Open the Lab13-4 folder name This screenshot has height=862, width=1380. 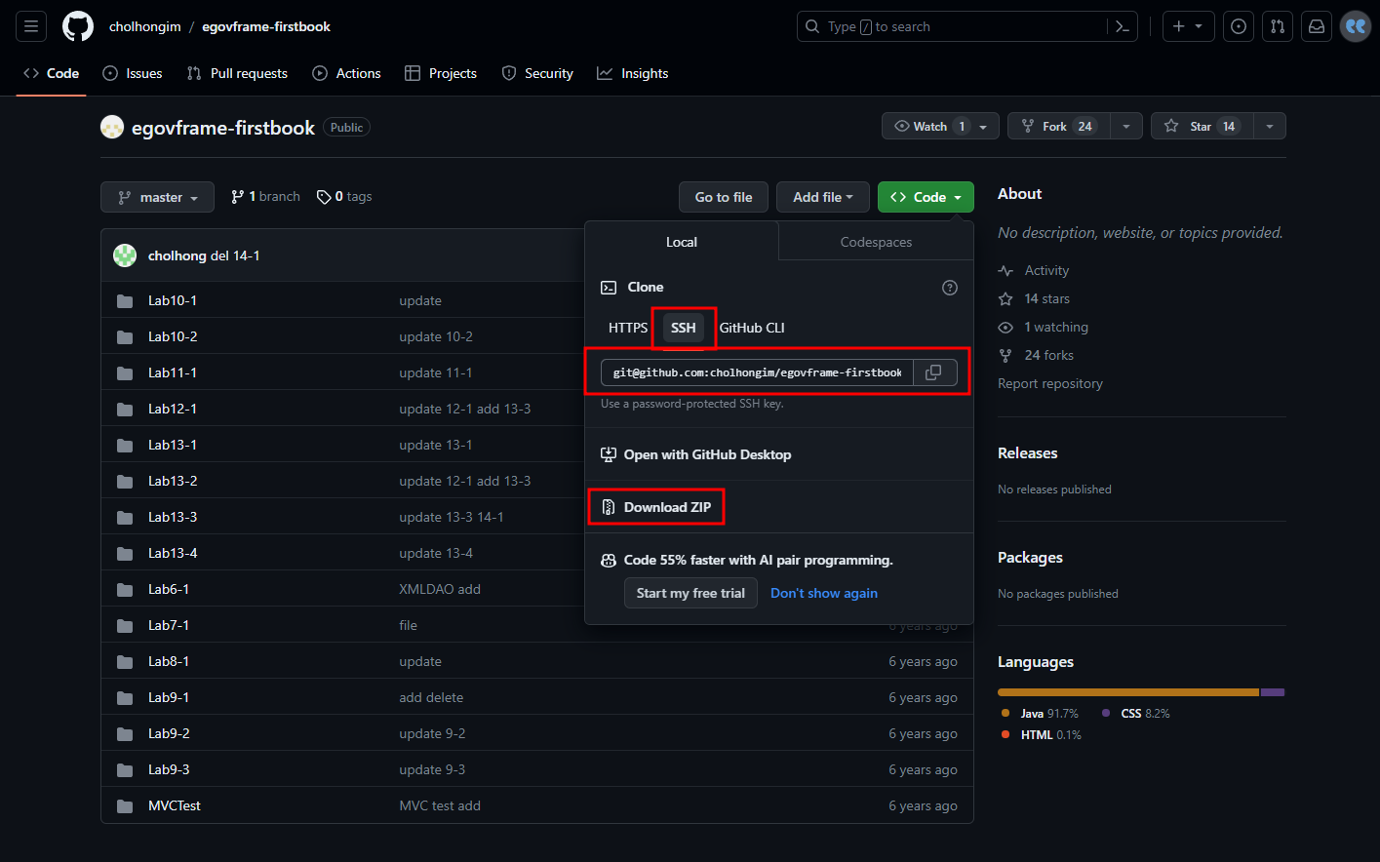click(173, 553)
